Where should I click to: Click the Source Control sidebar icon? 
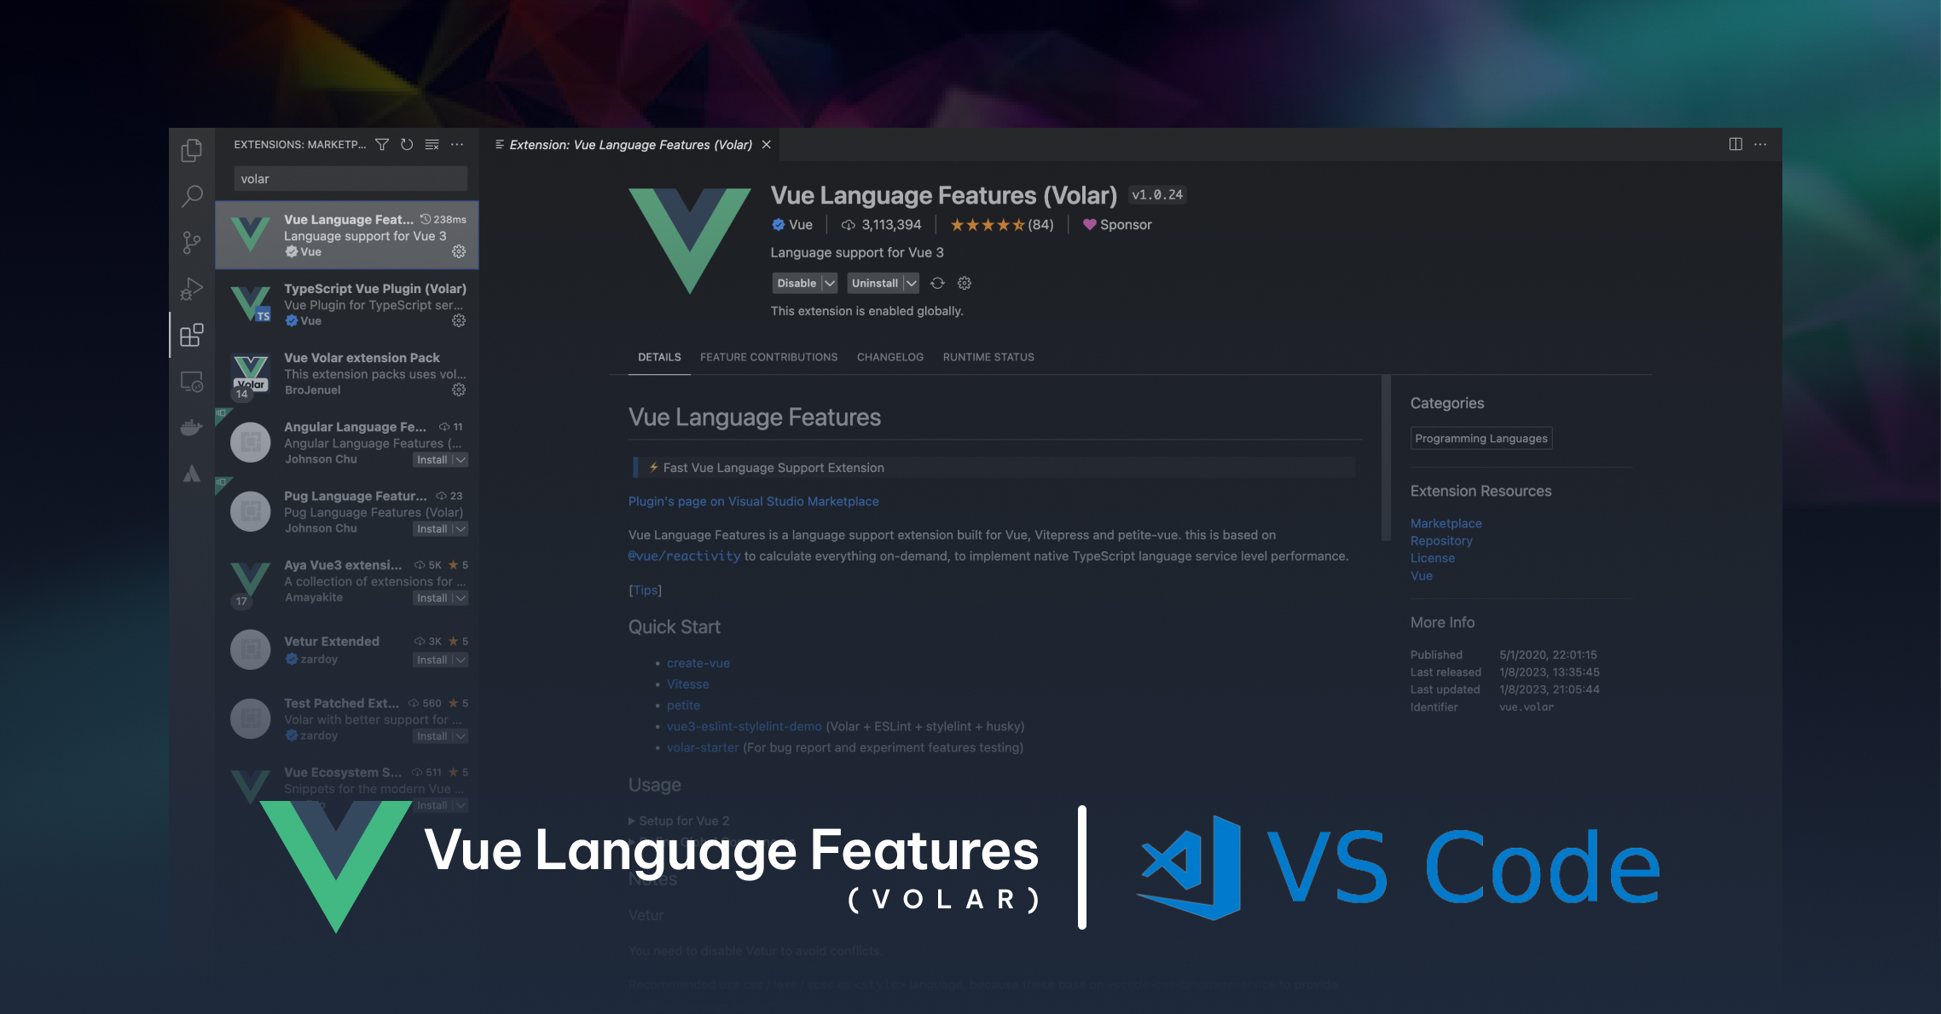193,241
